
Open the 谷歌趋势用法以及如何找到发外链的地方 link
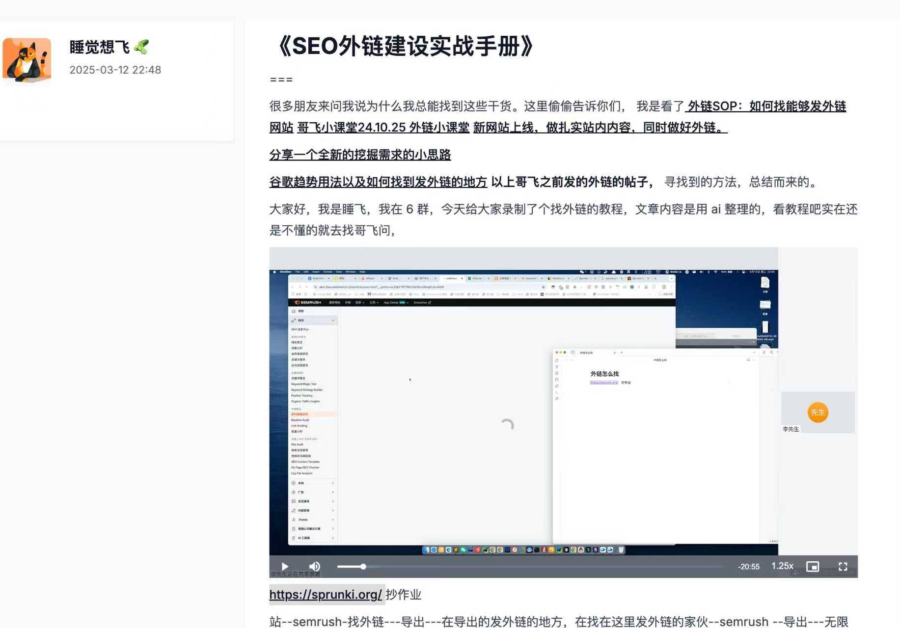pyautogui.click(x=378, y=182)
